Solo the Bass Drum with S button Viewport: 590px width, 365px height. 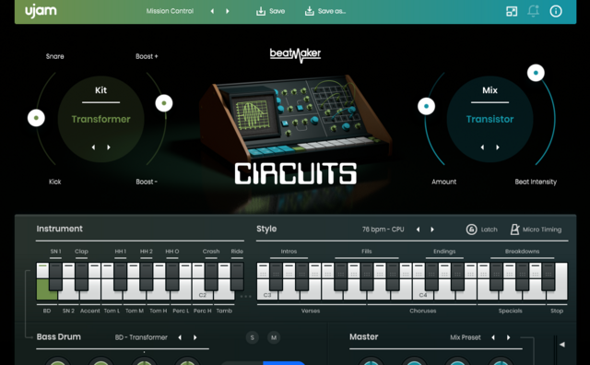pyautogui.click(x=252, y=337)
